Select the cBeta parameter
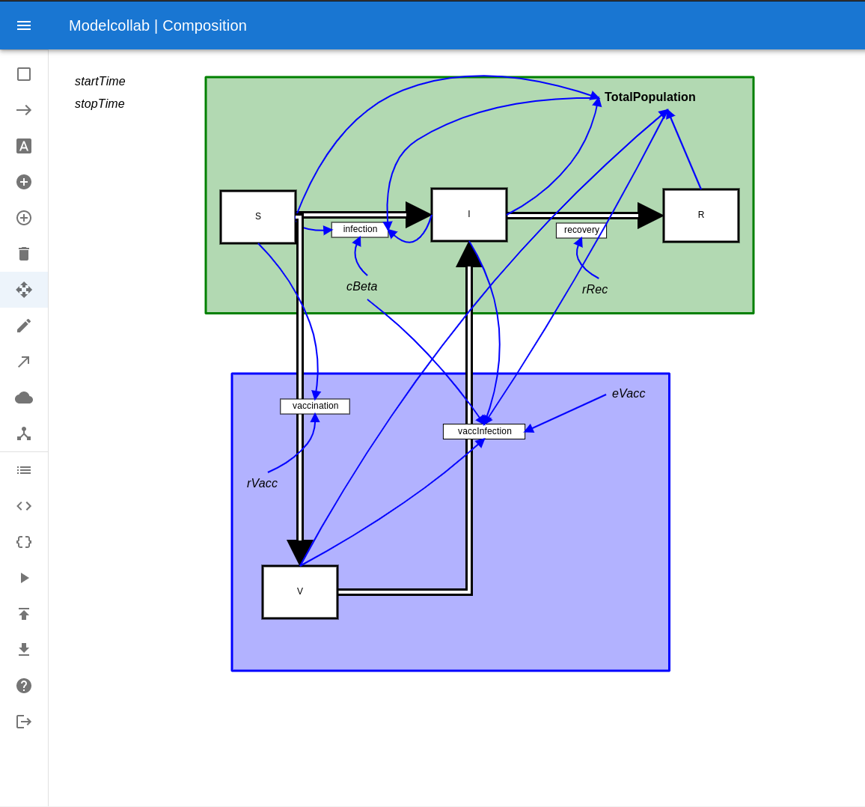This screenshot has height=807, width=865. coord(362,287)
